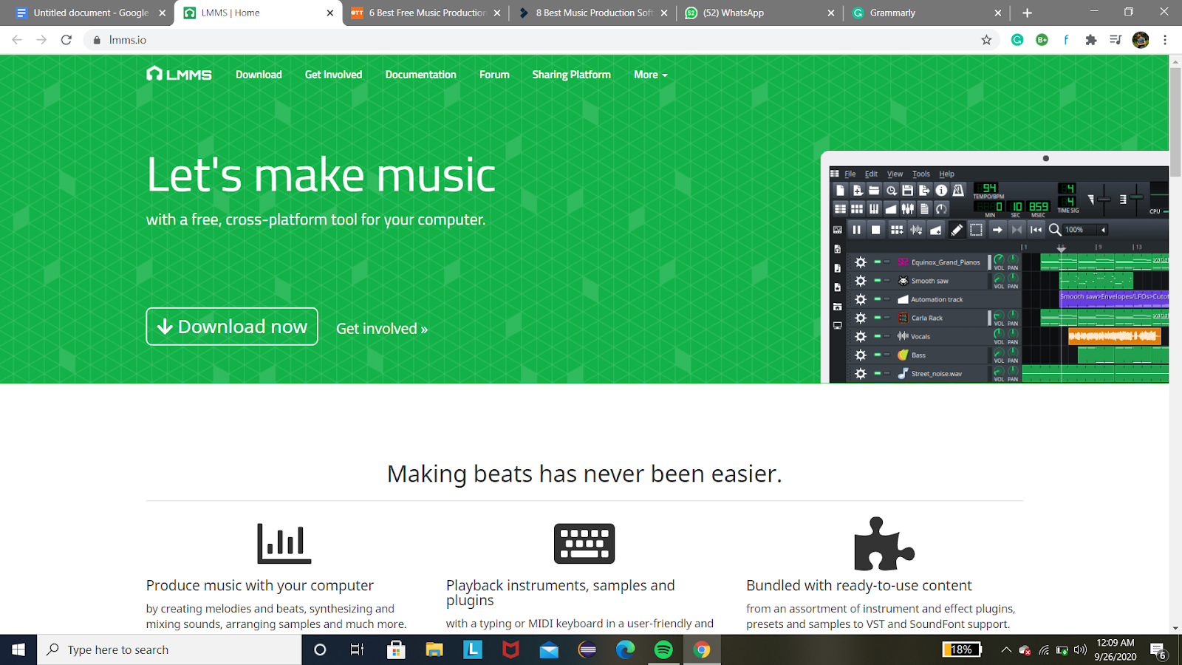Open Sharing Platform in the navbar
The height and width of the screenshot is (665, 1182).
point(571,75)
